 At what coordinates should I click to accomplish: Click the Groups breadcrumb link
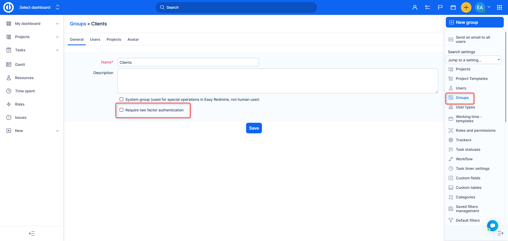tap(78, 24)
